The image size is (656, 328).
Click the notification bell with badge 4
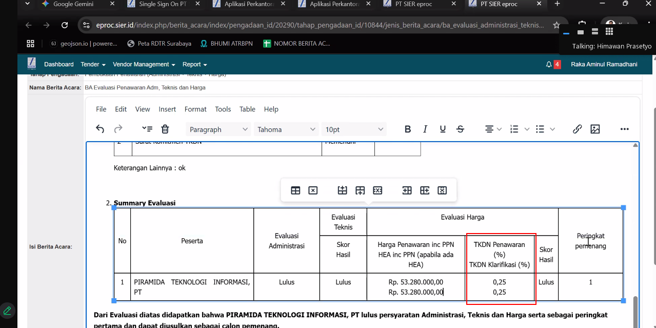(549, 64)
